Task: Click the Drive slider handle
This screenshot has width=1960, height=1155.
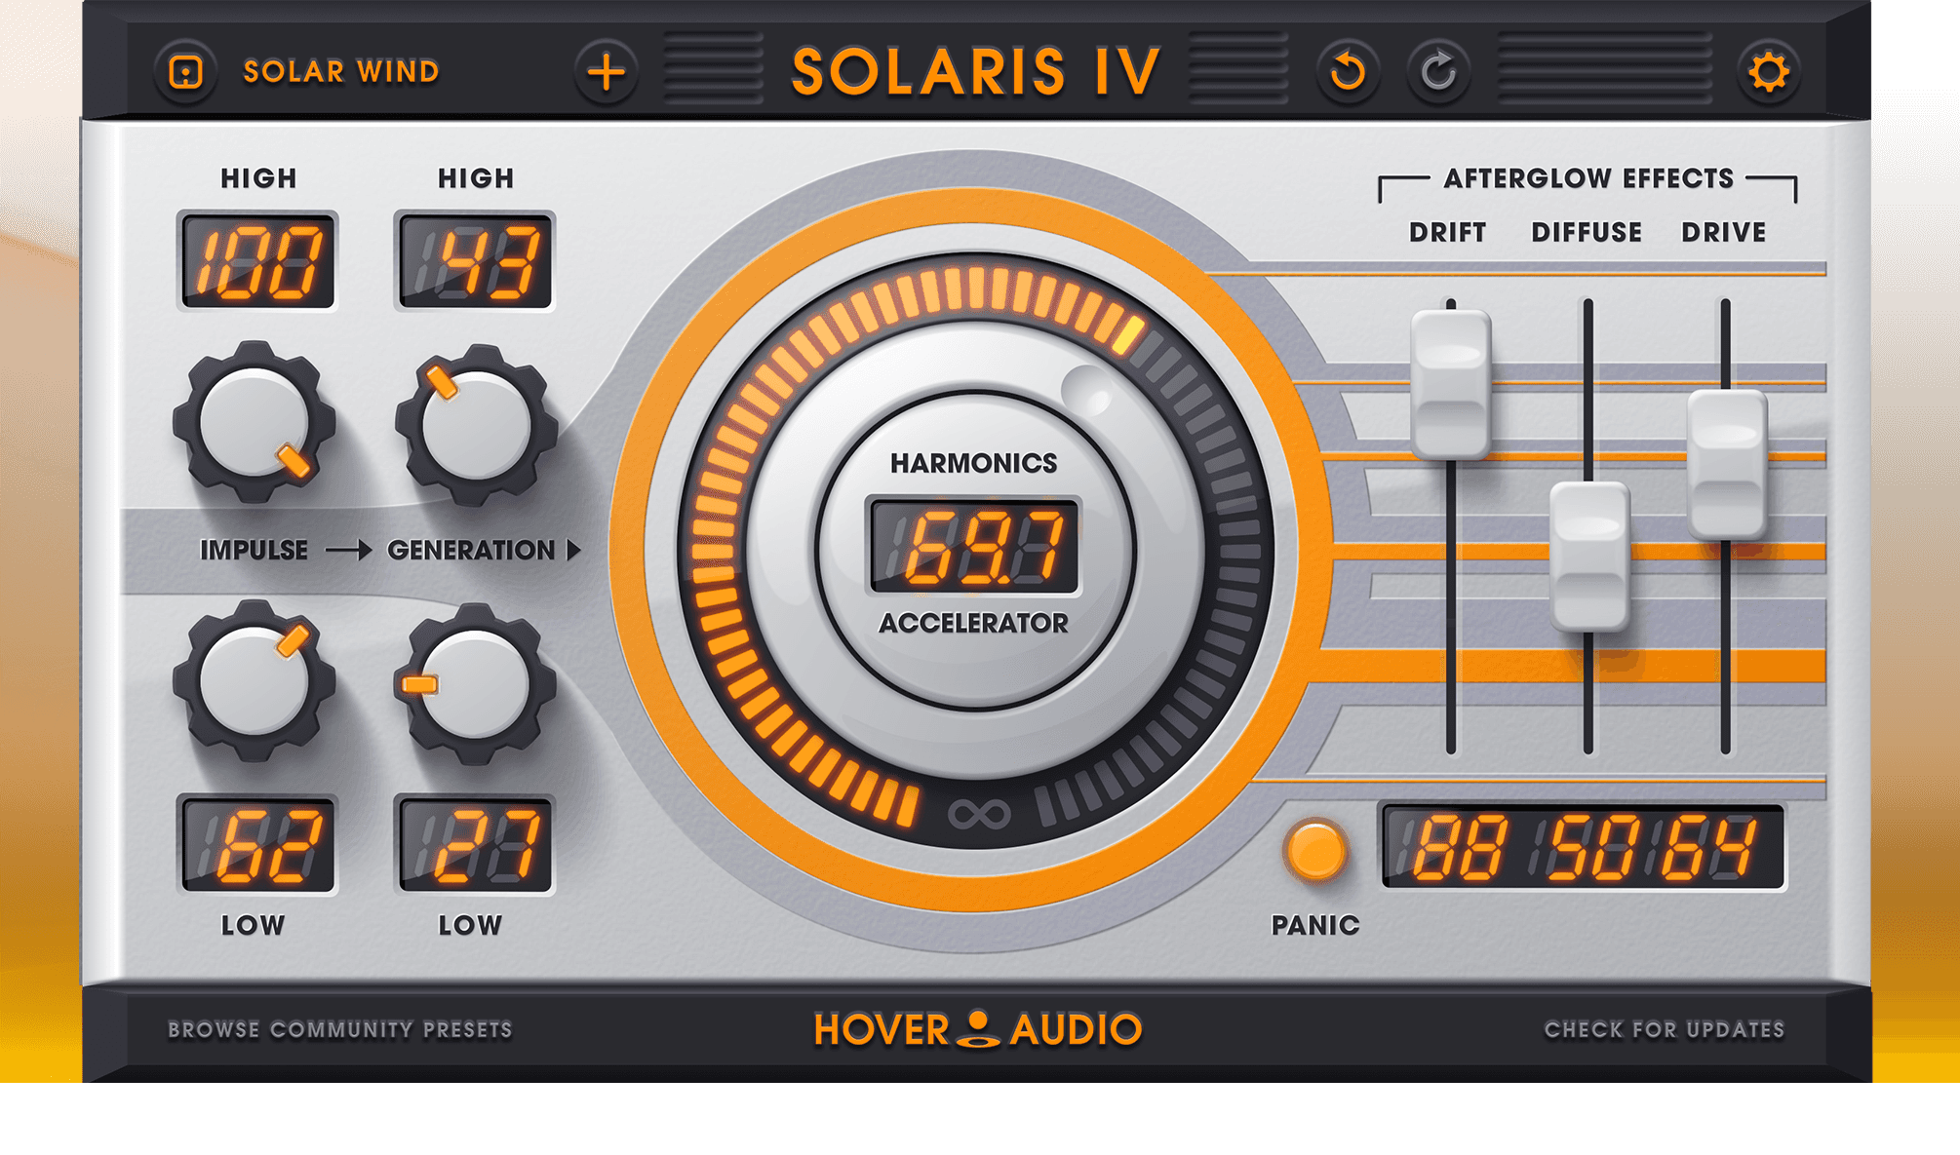Action: [1726, 464]
